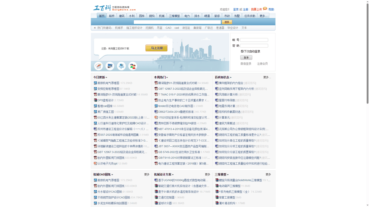Click the 马上注册 banner button
Screen dimensions: 369x207
(156, 48)
